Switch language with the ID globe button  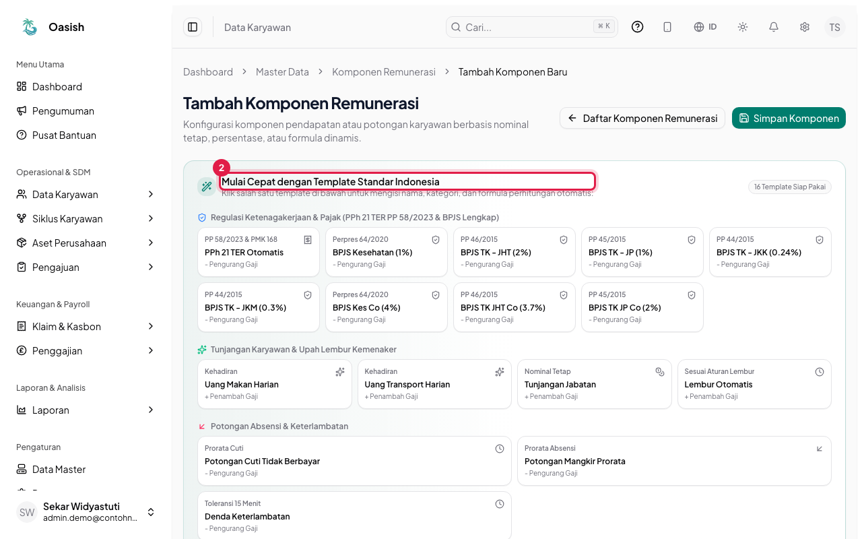pyautogui.click(x=705, y=27)
